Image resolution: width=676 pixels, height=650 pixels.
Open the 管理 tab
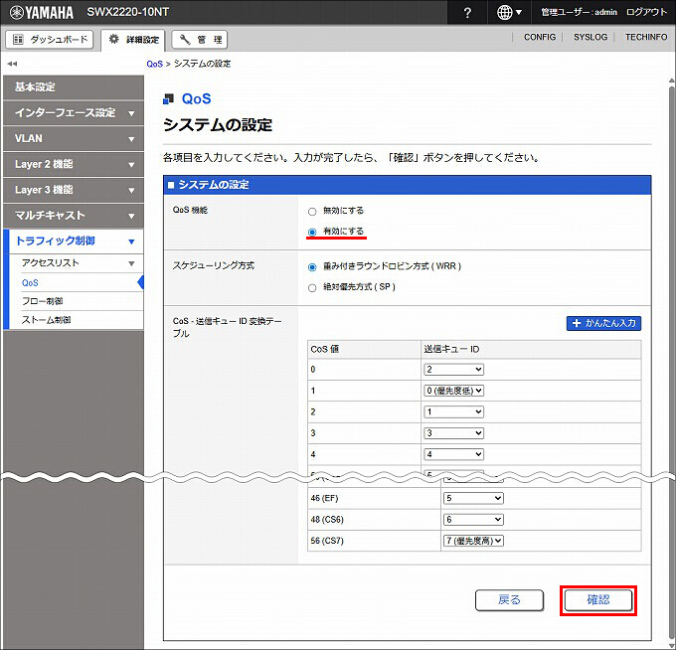pos(200,40)
